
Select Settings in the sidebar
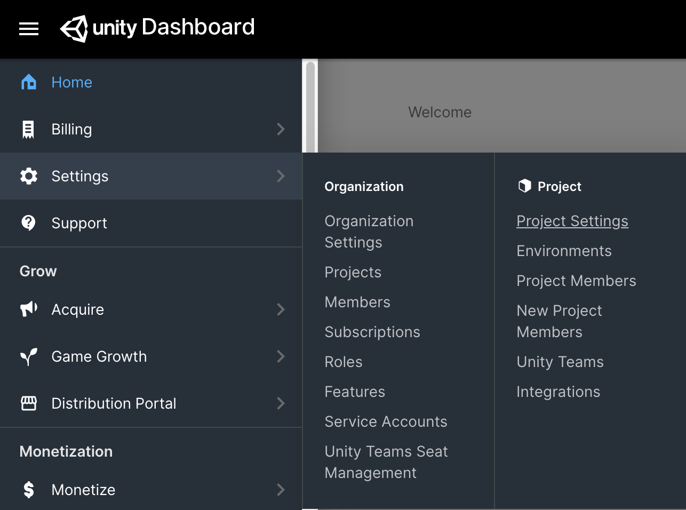[151, 176]
